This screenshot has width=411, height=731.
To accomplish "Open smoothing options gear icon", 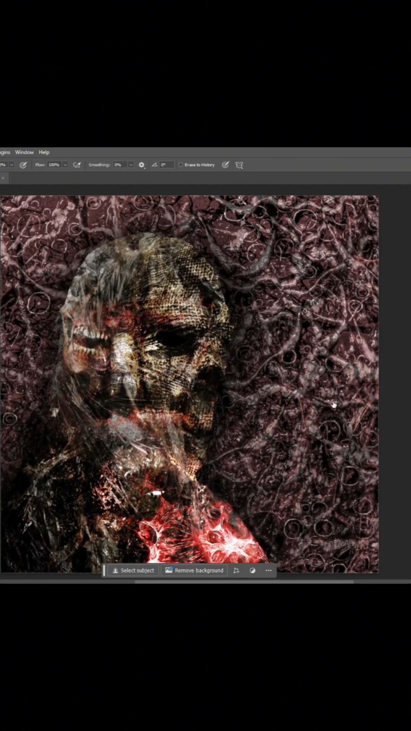I will pos(142,165).
